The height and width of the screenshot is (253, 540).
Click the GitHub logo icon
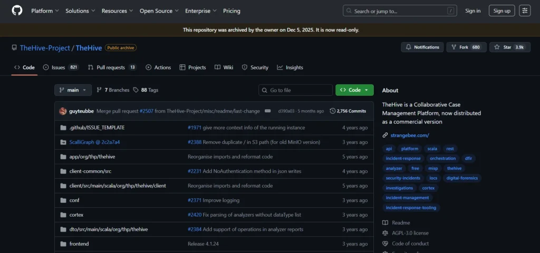17,11
